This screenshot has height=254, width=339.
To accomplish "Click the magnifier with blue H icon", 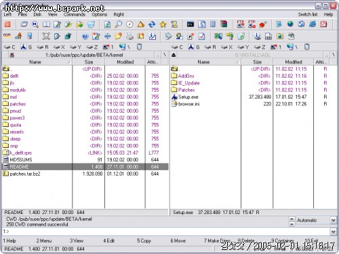I will [x=35, y=24].
